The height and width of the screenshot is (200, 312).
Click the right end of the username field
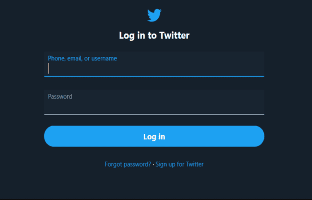tap(259, 68)
